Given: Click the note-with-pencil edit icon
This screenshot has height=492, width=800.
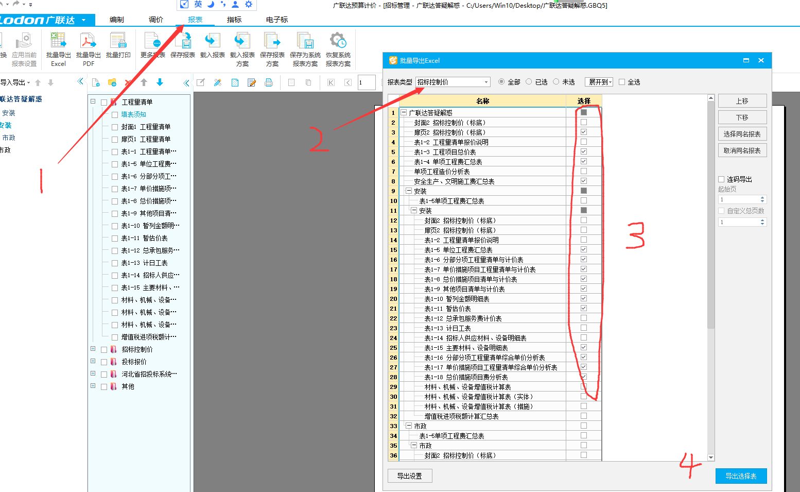Looking at the screenshot, I should point(252,82).
